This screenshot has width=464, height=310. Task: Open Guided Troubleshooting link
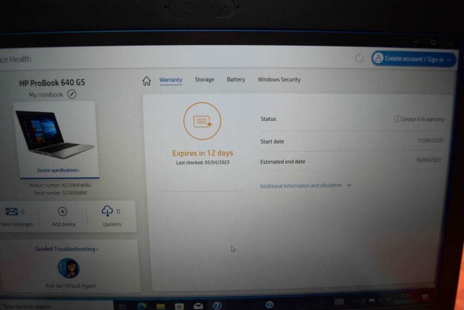[x=66, y=249]
